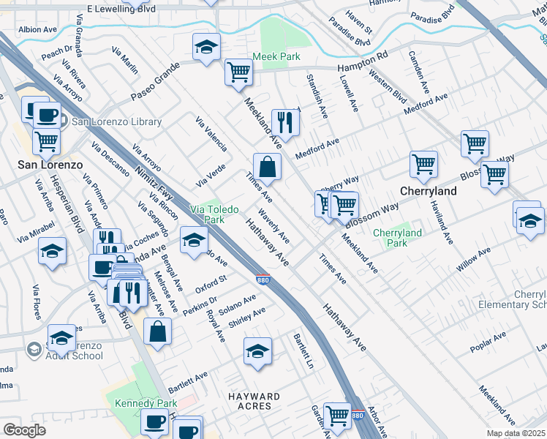Viewport: 547px width, 439px height.
Task: Click the school marker near Paseo Grande
Action: pos(207,48)
